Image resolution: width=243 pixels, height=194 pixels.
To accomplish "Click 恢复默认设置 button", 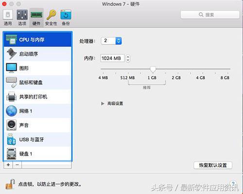I will 213,165.
